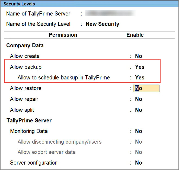179x170 pixels.
Task: Click the highlighted Allow restore field
Action: coord(146,88)
